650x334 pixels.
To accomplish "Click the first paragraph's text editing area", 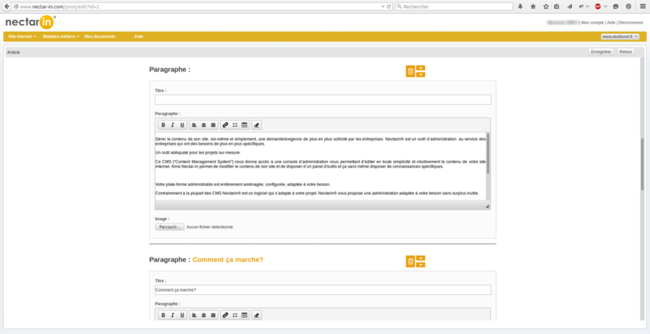I will pyautogui.click(x=320, y=166).
